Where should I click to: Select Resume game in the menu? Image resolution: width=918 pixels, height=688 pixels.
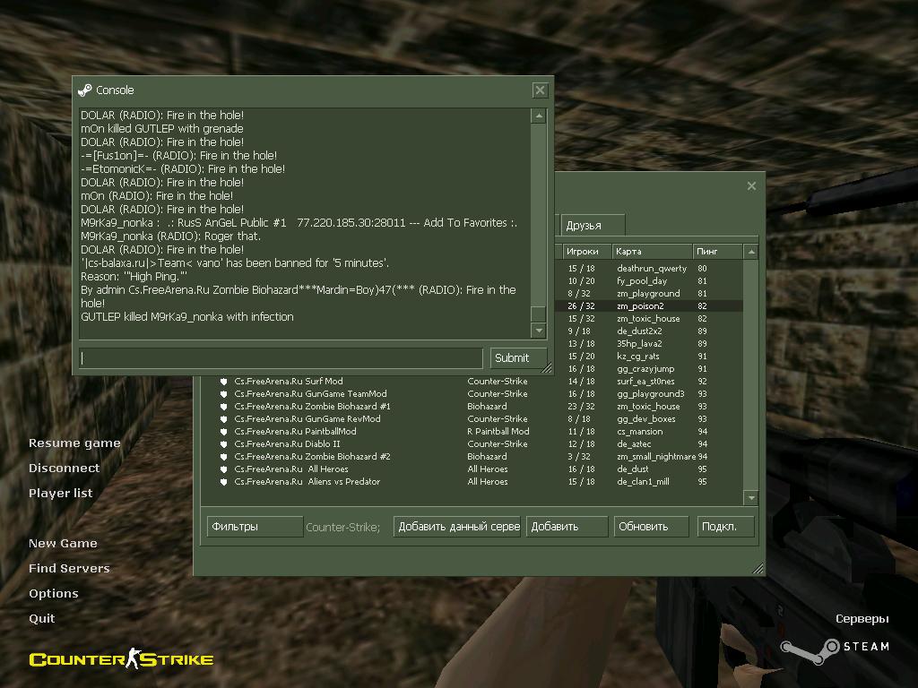click(74, 443)
